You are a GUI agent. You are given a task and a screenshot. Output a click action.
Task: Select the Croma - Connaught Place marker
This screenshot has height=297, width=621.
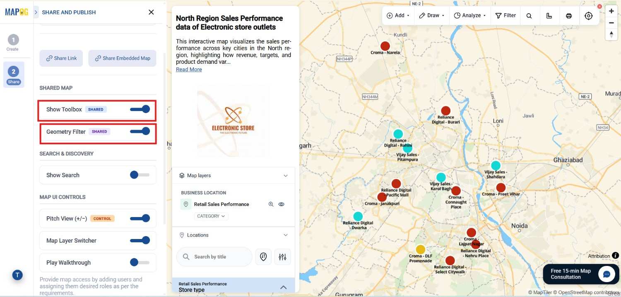coord(456,191)
